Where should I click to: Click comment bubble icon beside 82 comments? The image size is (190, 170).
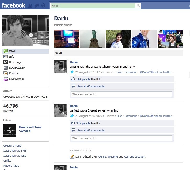73,130
